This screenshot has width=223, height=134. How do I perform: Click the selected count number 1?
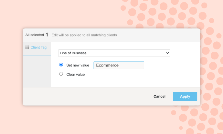coord(47,35)
